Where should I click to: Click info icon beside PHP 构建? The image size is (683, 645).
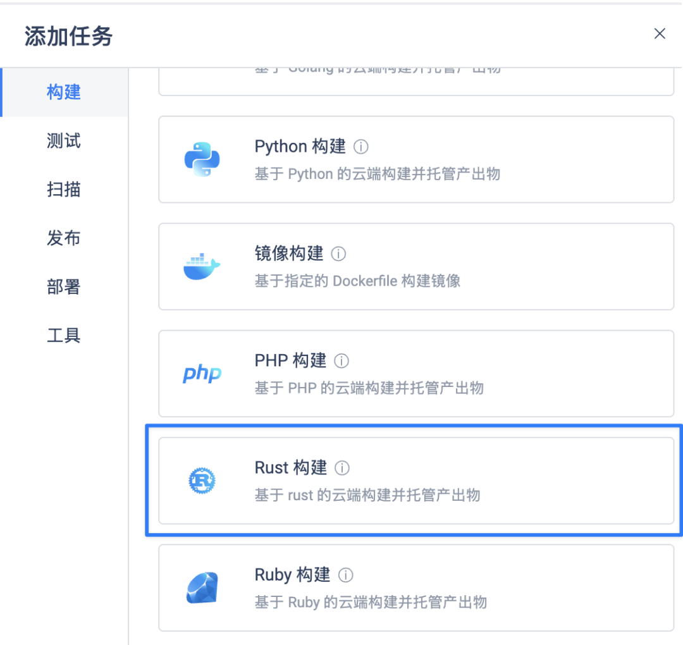pyautogui.click(x=341, y=361)
